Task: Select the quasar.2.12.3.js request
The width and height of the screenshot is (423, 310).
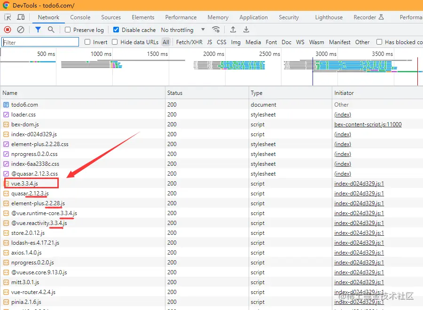Action: tap(30, 194)
